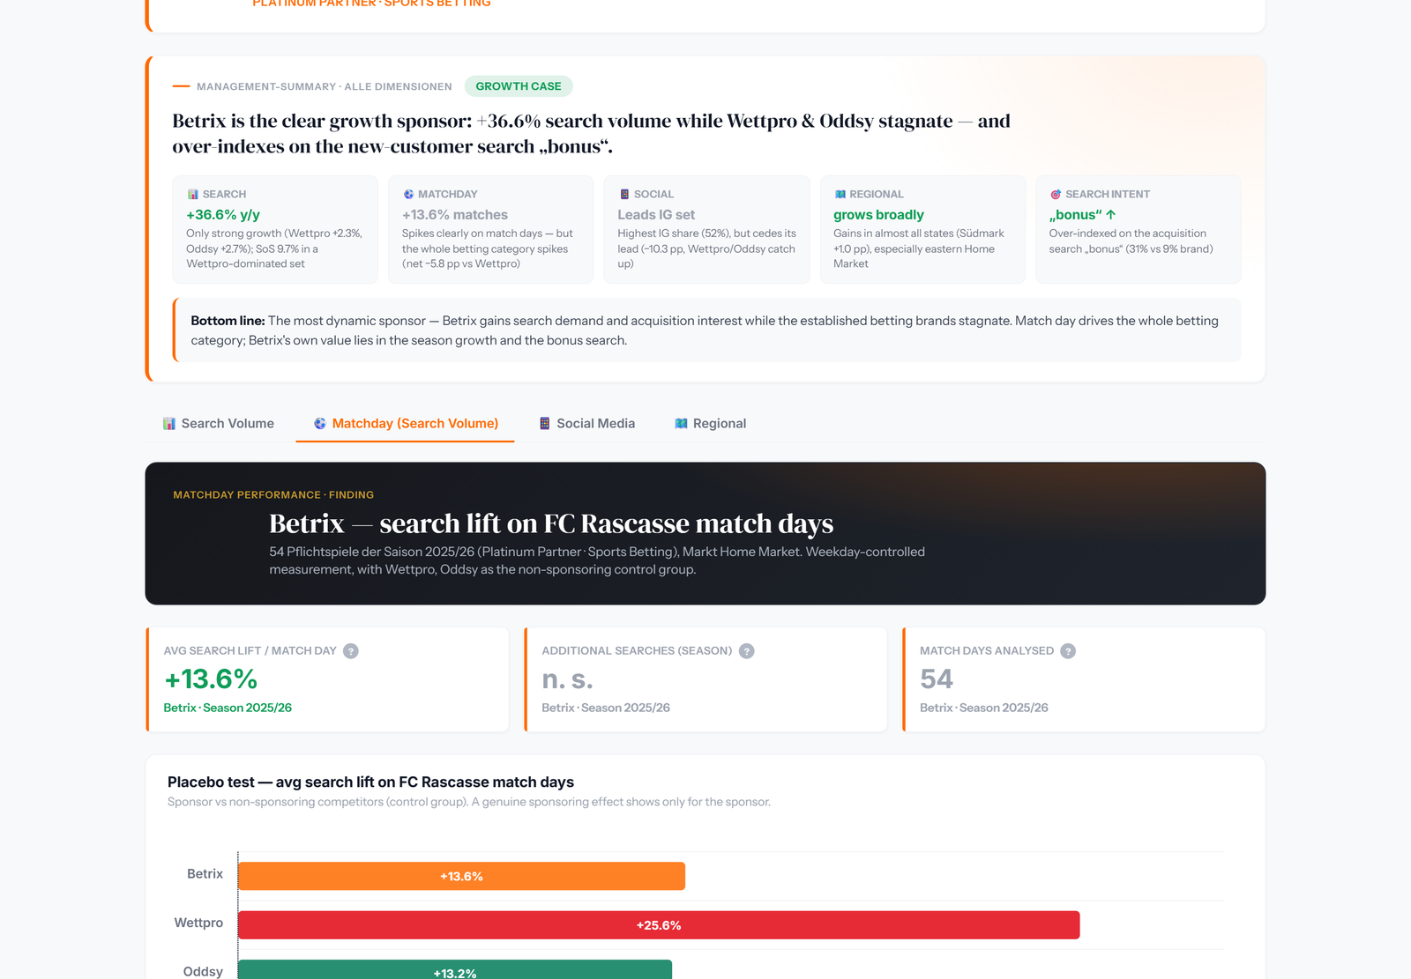Click the Wettpro label on chart axis
Image resolution: width=1411 pixels, height=979 pixels.
click(198, 923)
